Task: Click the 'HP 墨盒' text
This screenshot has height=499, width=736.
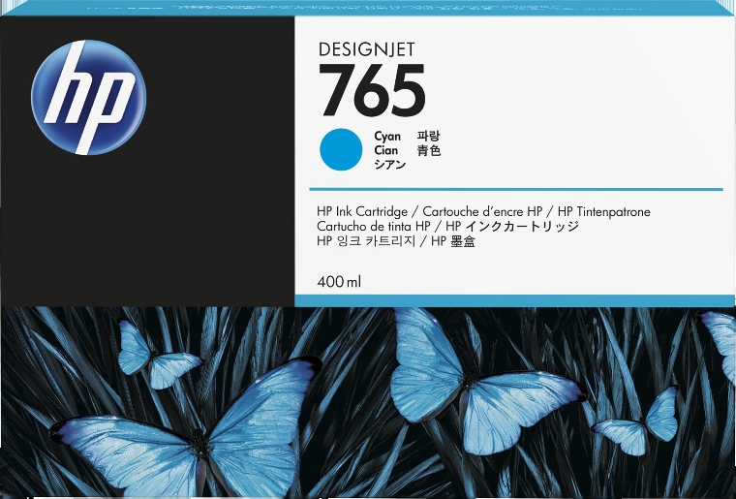Action: pos(452,240)
